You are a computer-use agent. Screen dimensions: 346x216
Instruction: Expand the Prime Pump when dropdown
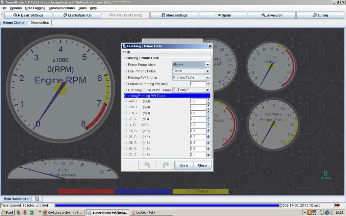(x=207, y=64)
